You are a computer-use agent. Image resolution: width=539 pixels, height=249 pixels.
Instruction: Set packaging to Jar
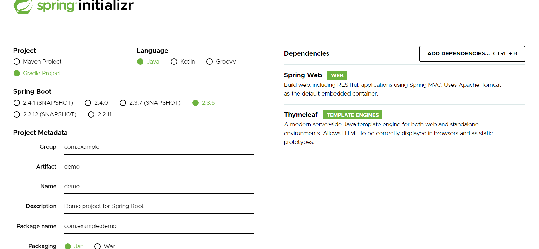point(68,246)
